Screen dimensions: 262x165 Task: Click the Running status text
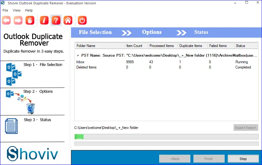[x=242, y=62]
